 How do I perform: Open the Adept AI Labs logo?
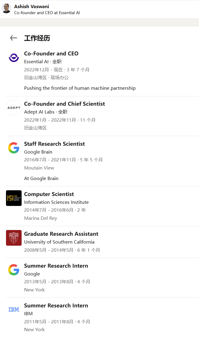point(14,108)
